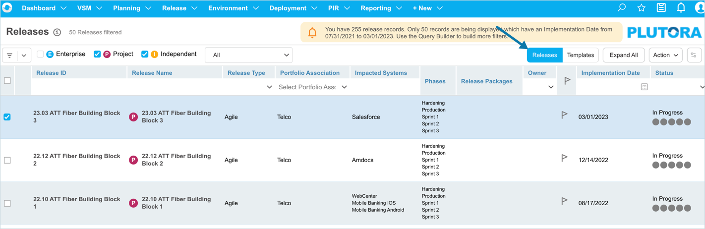The image size is (705, 229).
Task: Open grid column settings icon
Action: (694, 55)
